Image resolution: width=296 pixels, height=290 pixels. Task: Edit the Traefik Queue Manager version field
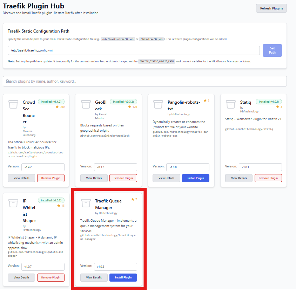[115, 267]
